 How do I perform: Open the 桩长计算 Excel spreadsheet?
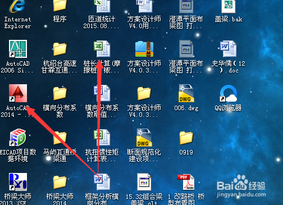click(102, 49)
